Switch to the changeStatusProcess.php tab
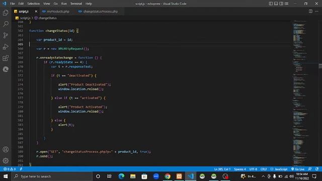 98,11
